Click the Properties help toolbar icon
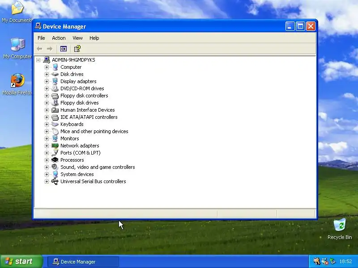The image size is (358, 268). pyautogui.click(x=77, y=49)
